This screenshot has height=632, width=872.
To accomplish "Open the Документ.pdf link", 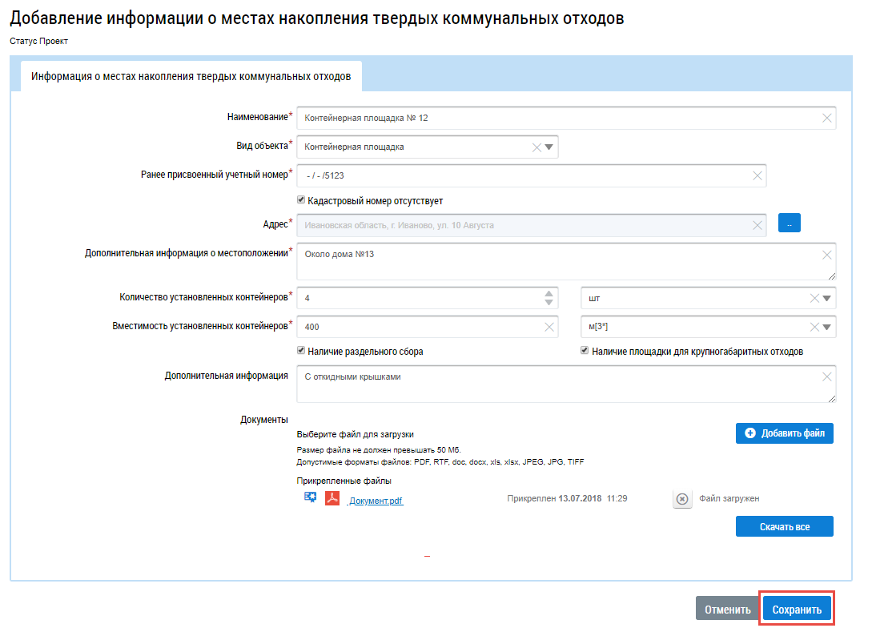I will [x=376, y=501].
